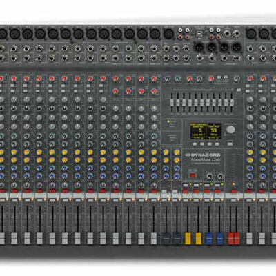Adjust the grey knob left of the teal knob
The image size is (276, 276).
pos(167,79)
